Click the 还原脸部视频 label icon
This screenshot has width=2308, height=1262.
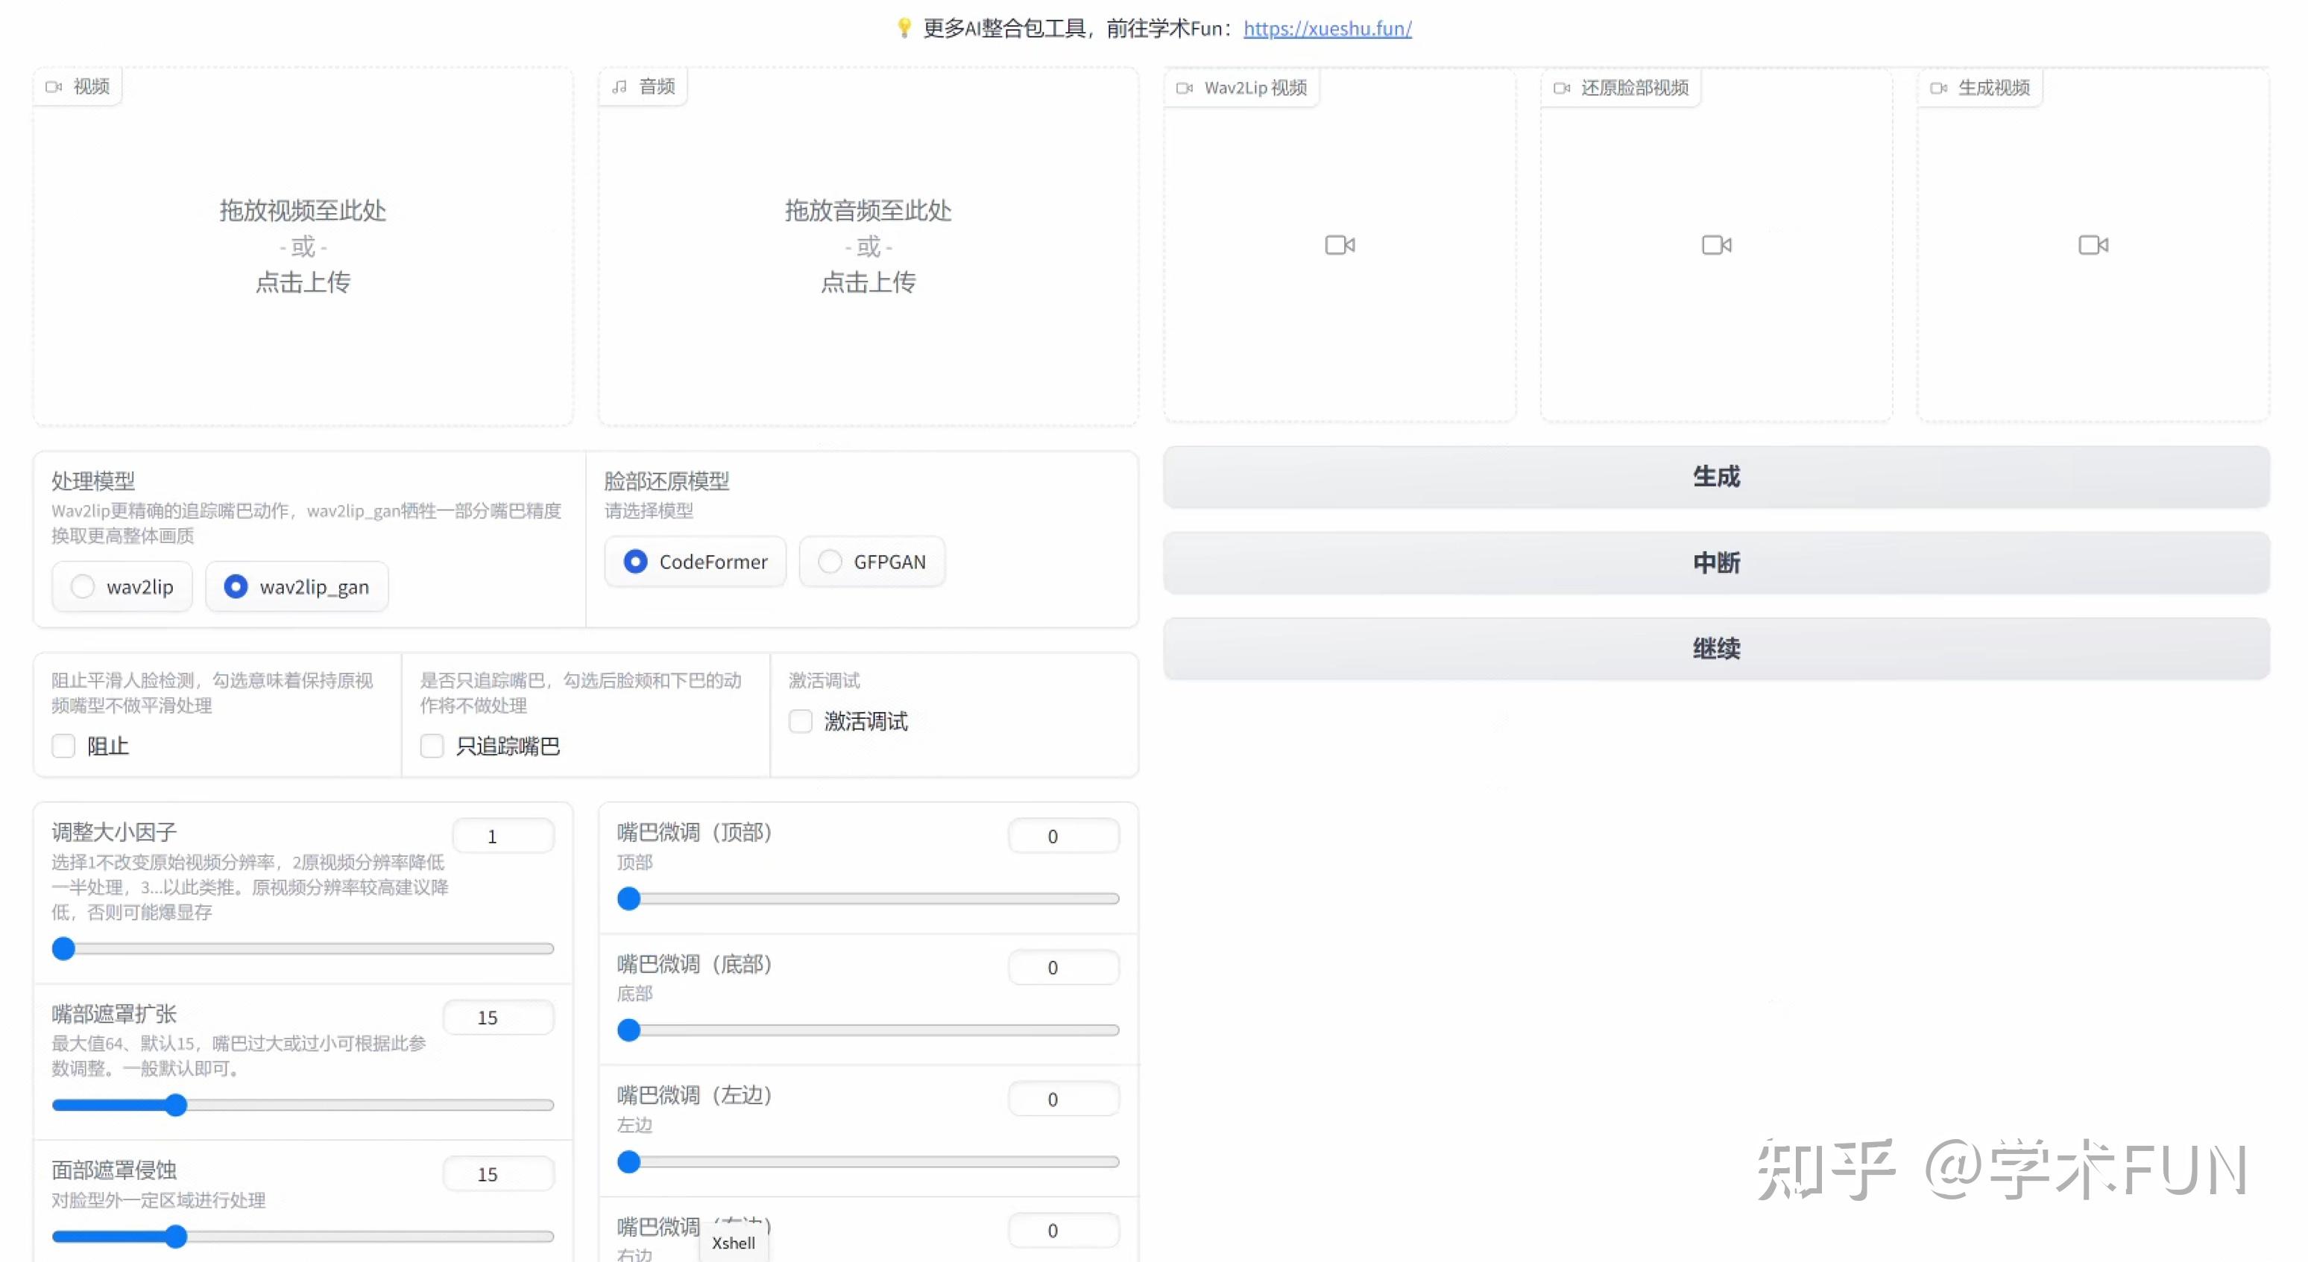(1562, 88)
